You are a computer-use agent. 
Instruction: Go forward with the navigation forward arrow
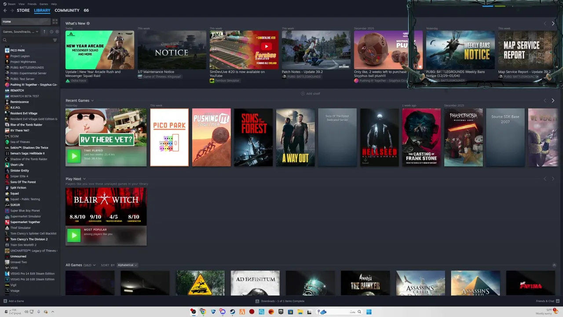11,10
